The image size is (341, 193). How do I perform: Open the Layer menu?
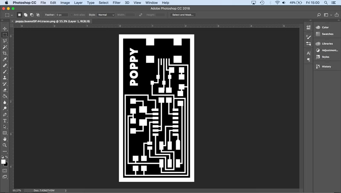point(78,3)
